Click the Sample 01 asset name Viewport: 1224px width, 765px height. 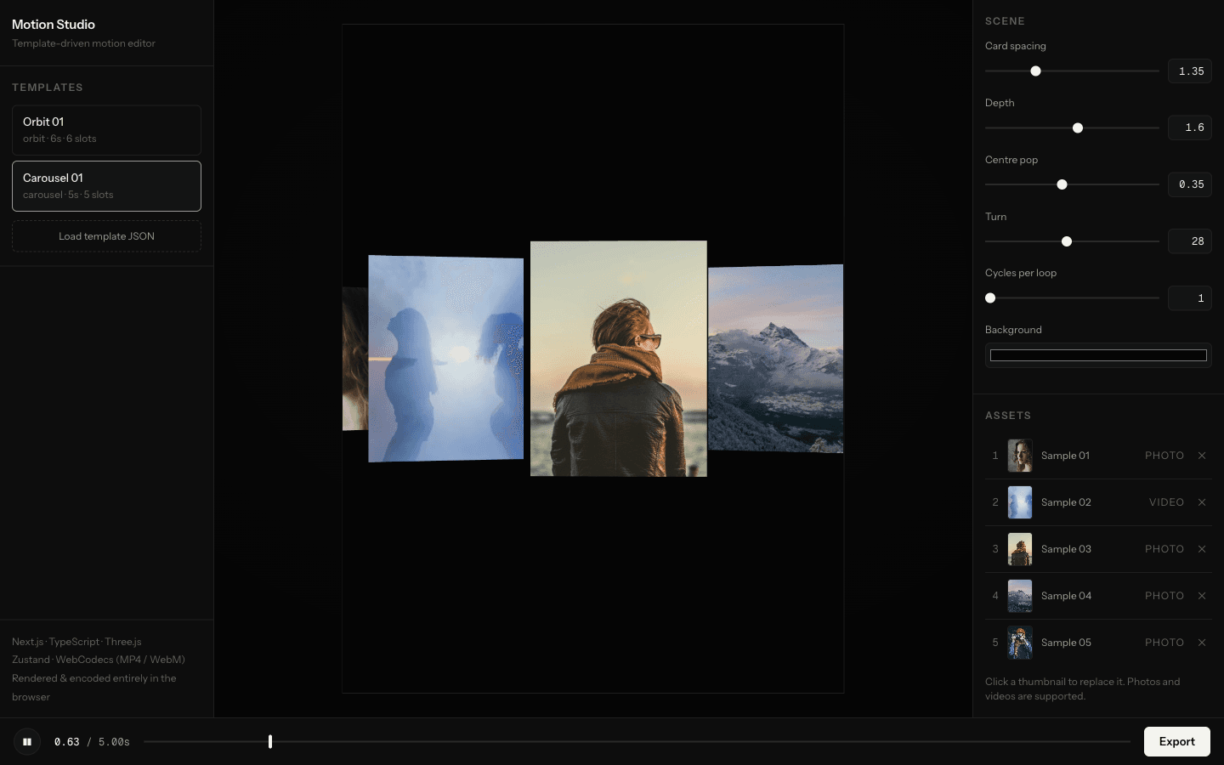pyautogui.click(x=1065, y=456)
